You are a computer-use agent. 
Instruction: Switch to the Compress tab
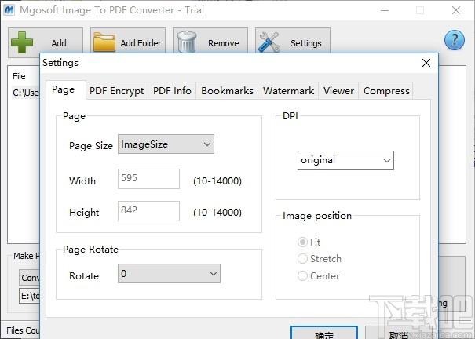386,91
